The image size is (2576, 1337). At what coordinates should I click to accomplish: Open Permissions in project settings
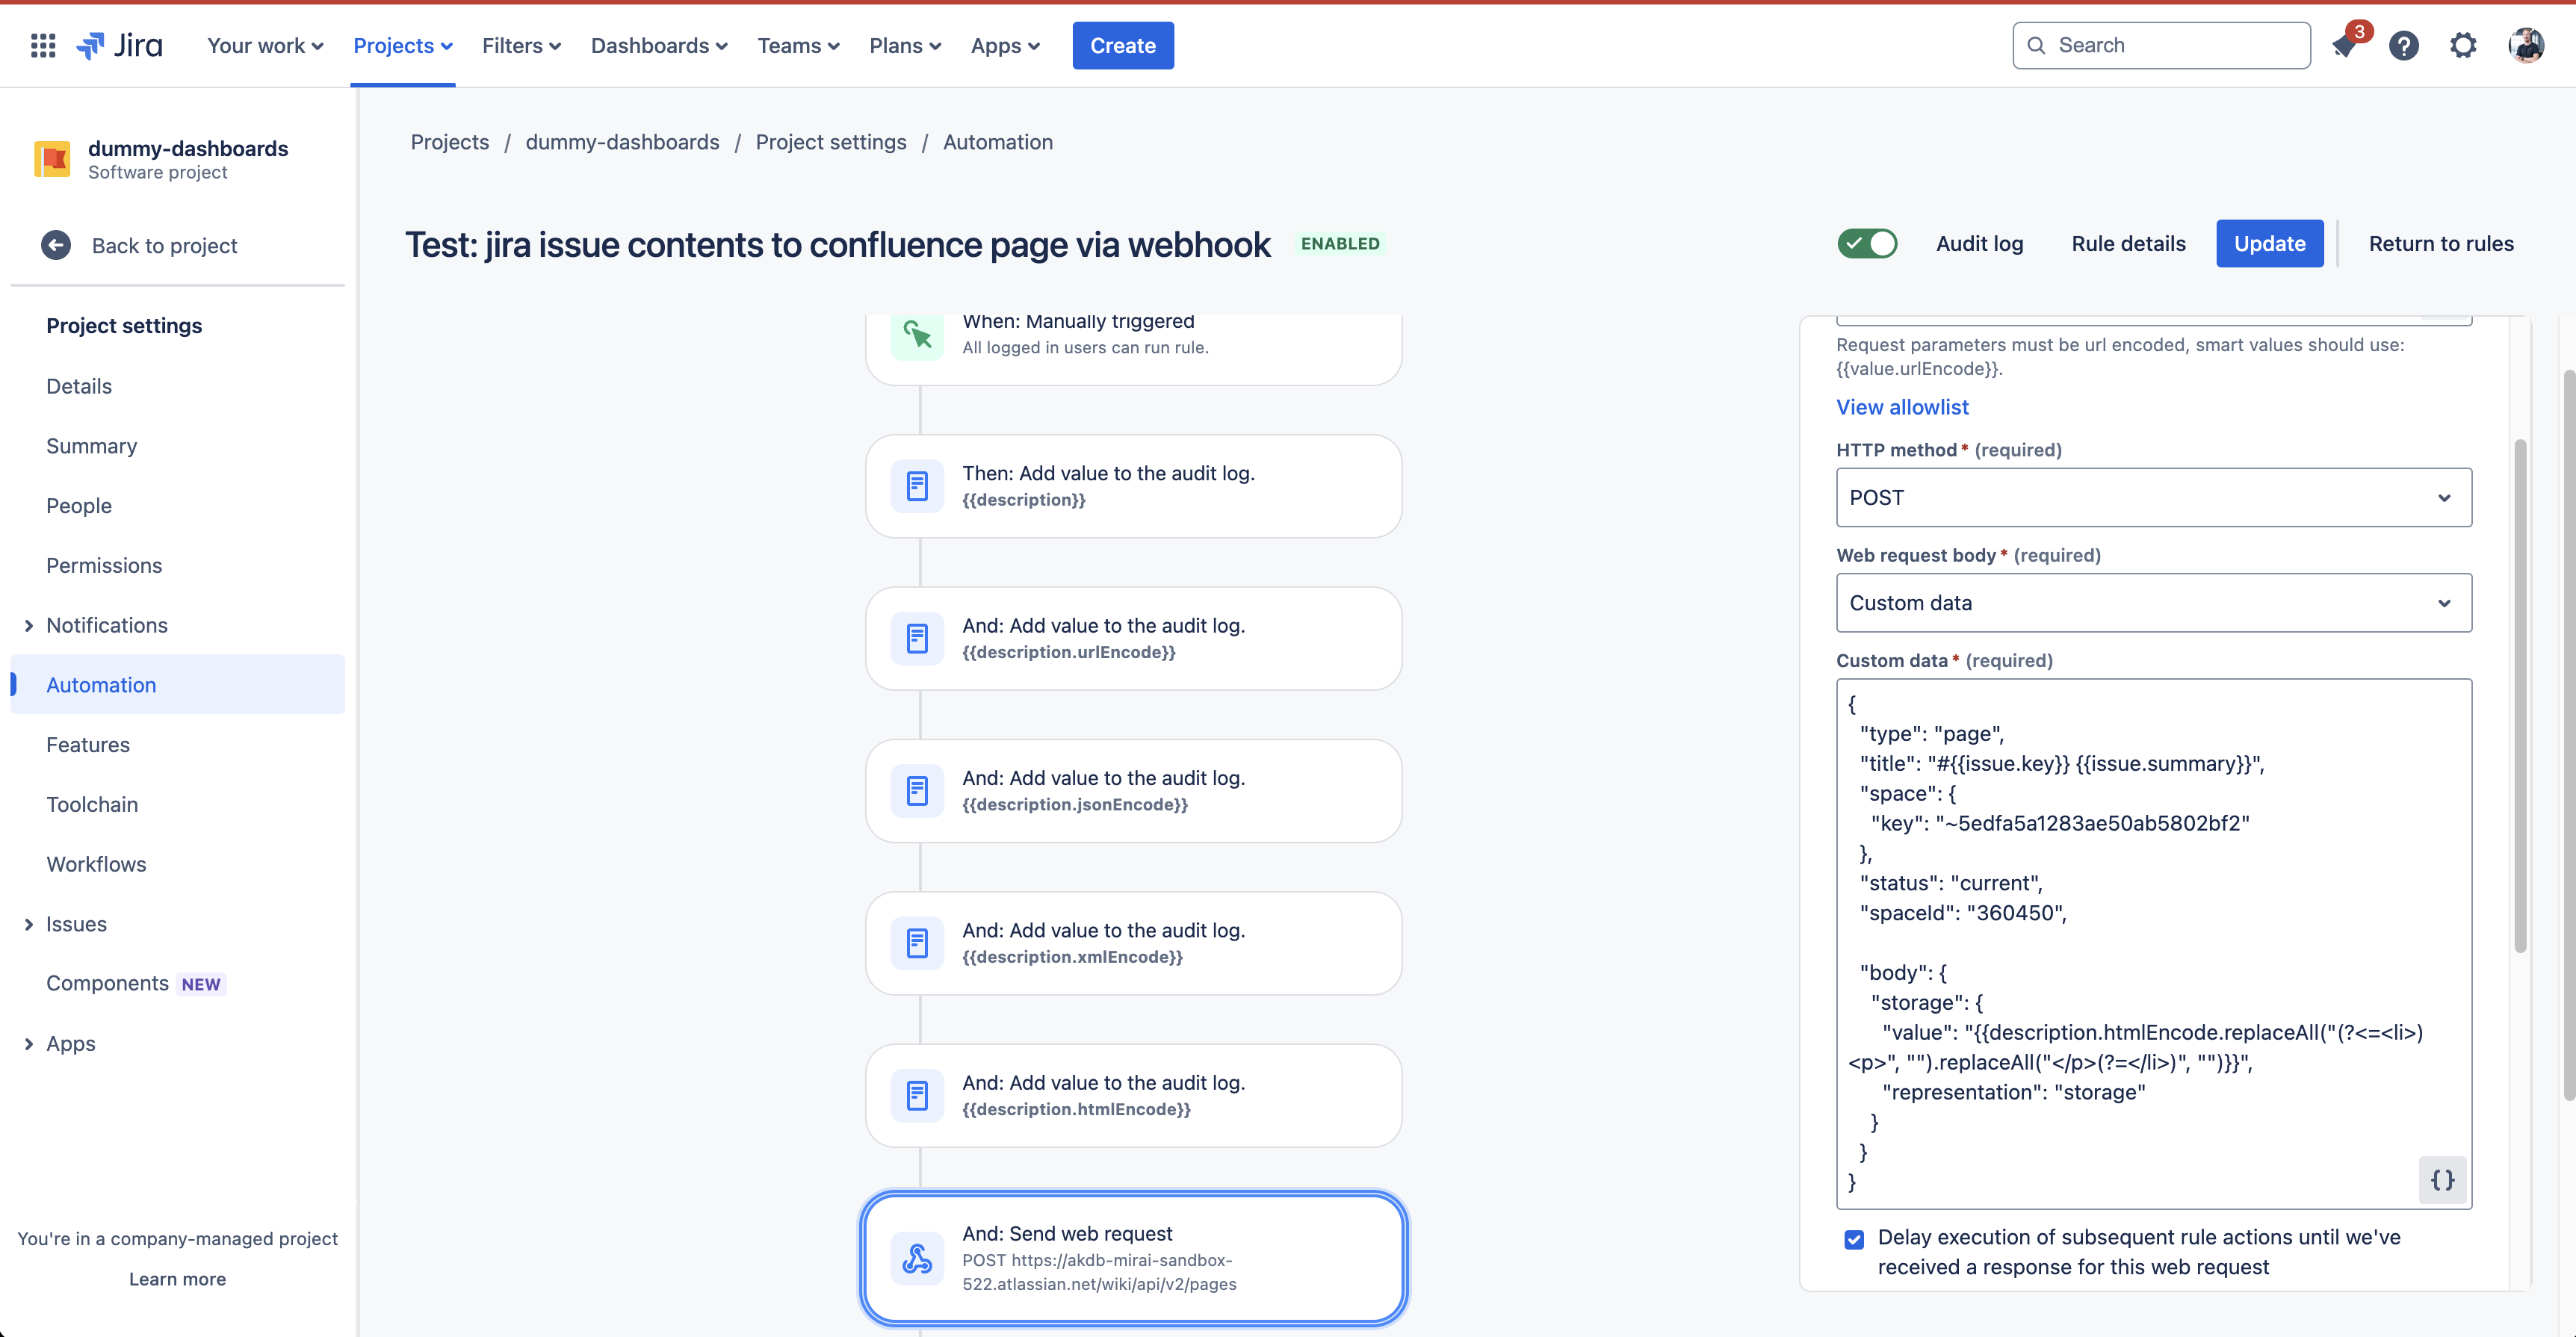pyautogui.click(x=104, y=566)
